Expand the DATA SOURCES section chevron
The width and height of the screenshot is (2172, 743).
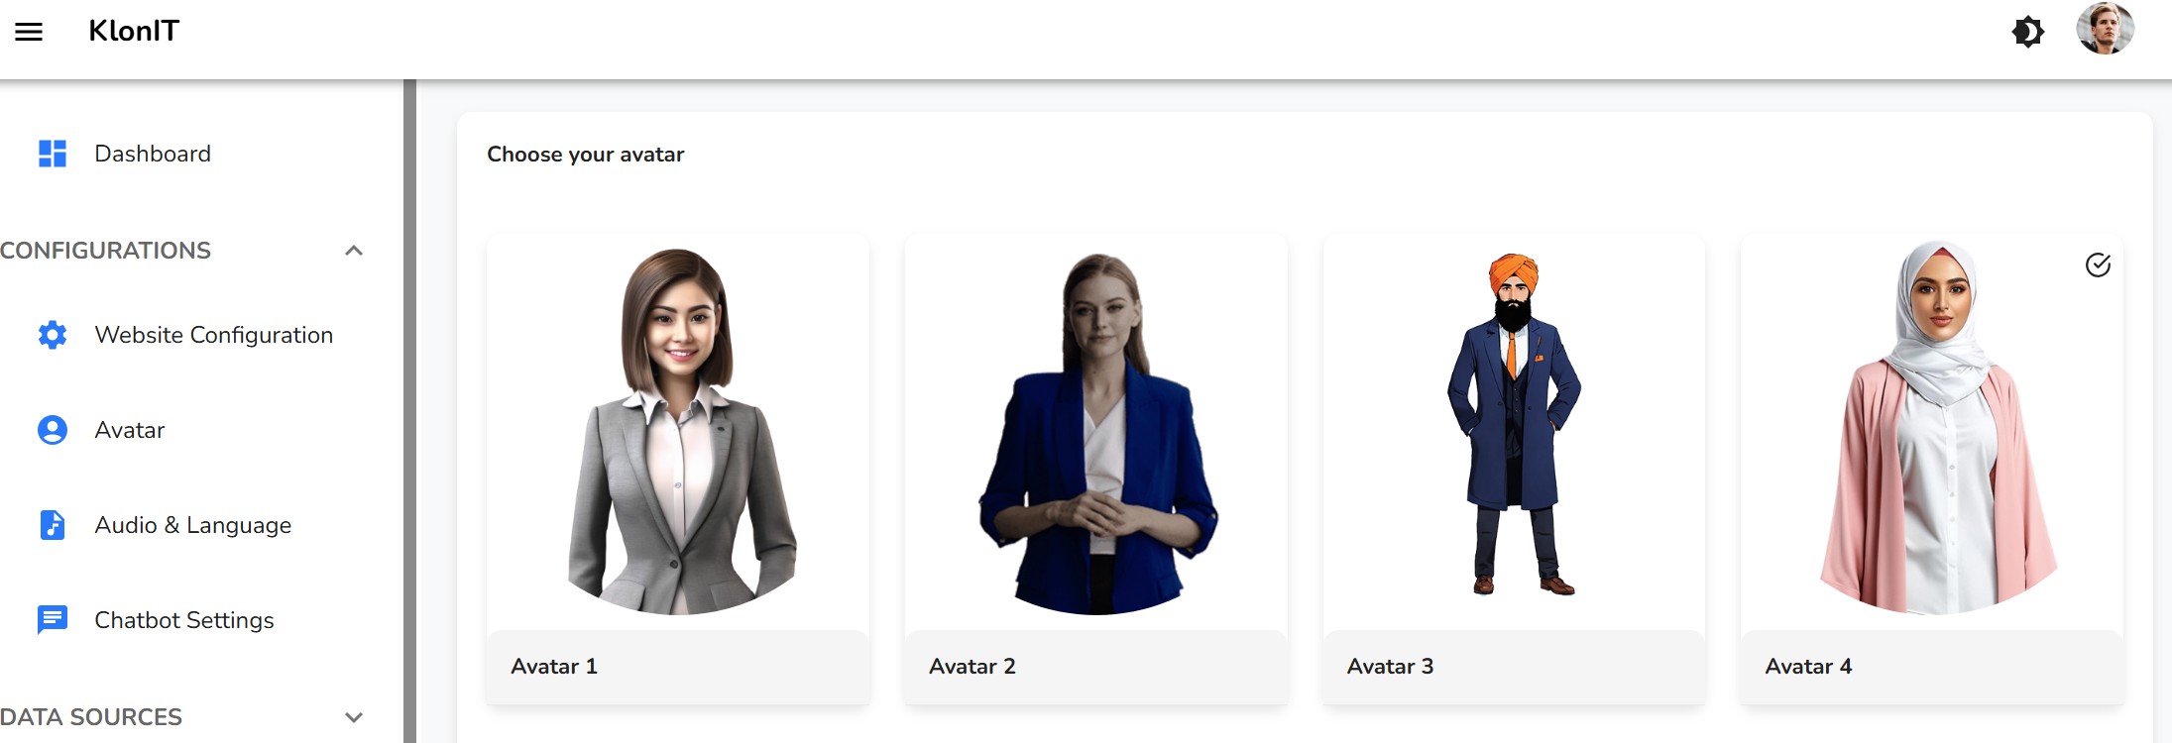(354, 717)
